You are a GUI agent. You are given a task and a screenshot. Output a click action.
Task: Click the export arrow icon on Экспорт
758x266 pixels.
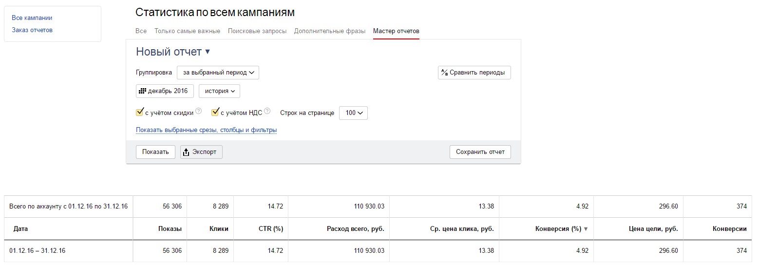(x=186, y=152)
